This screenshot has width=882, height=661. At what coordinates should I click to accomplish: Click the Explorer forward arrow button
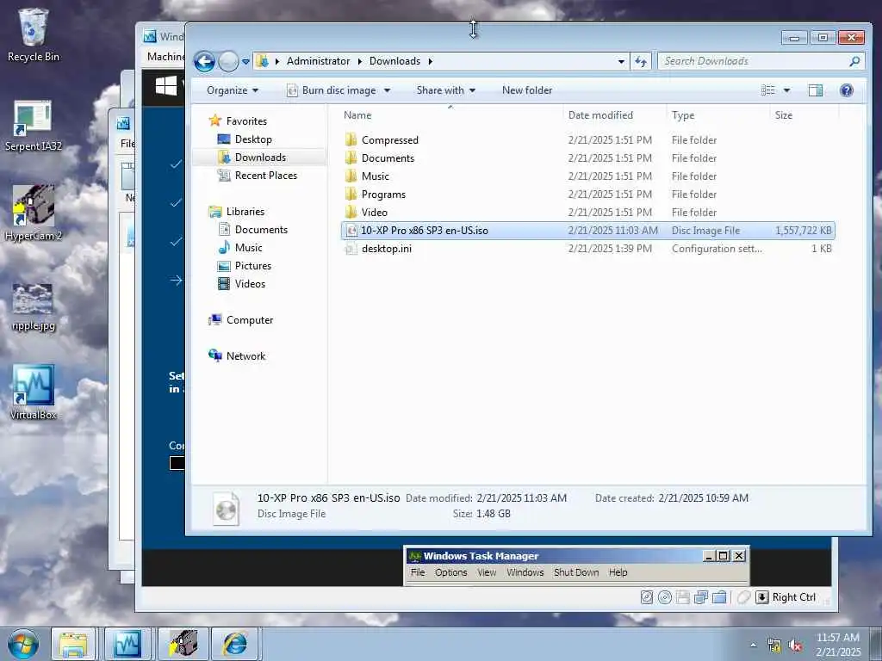(x=228, y=61)
